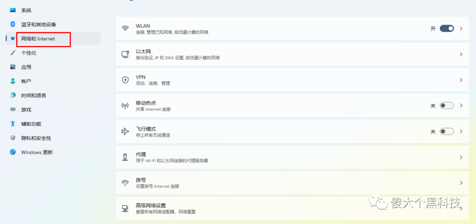
Task: Click the 隐私和安全性 shield icon
Action: pyautogui.click(x=12, y=138)
